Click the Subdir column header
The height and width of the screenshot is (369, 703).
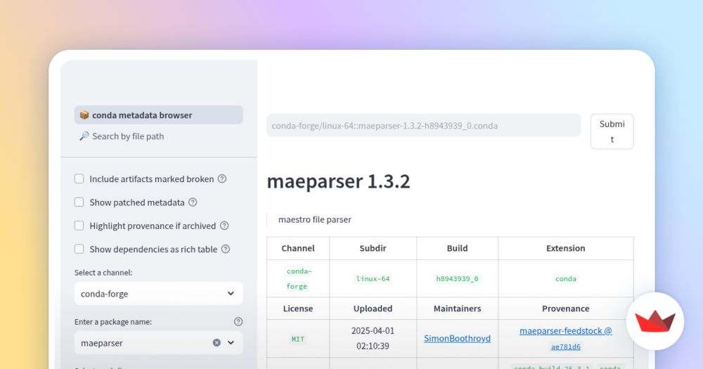373,248
